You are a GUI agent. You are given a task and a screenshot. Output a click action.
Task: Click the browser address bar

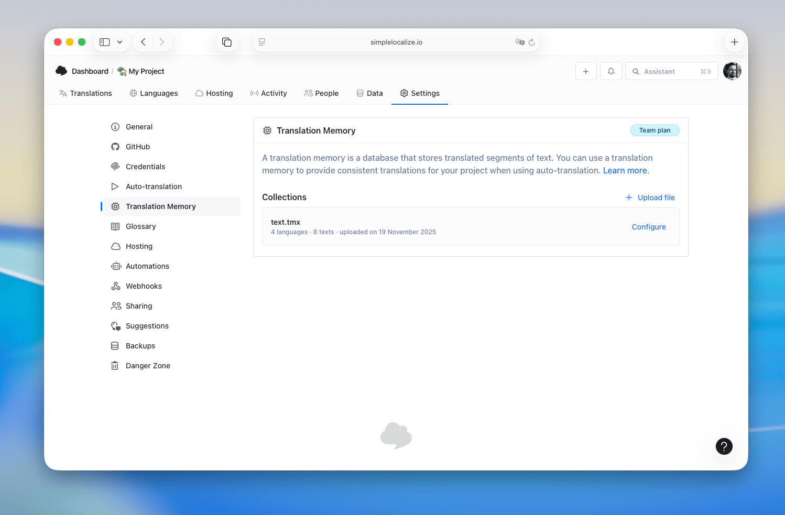(x=396, y=42)
